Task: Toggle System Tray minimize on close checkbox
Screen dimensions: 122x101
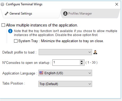Action: pos(16,41)
